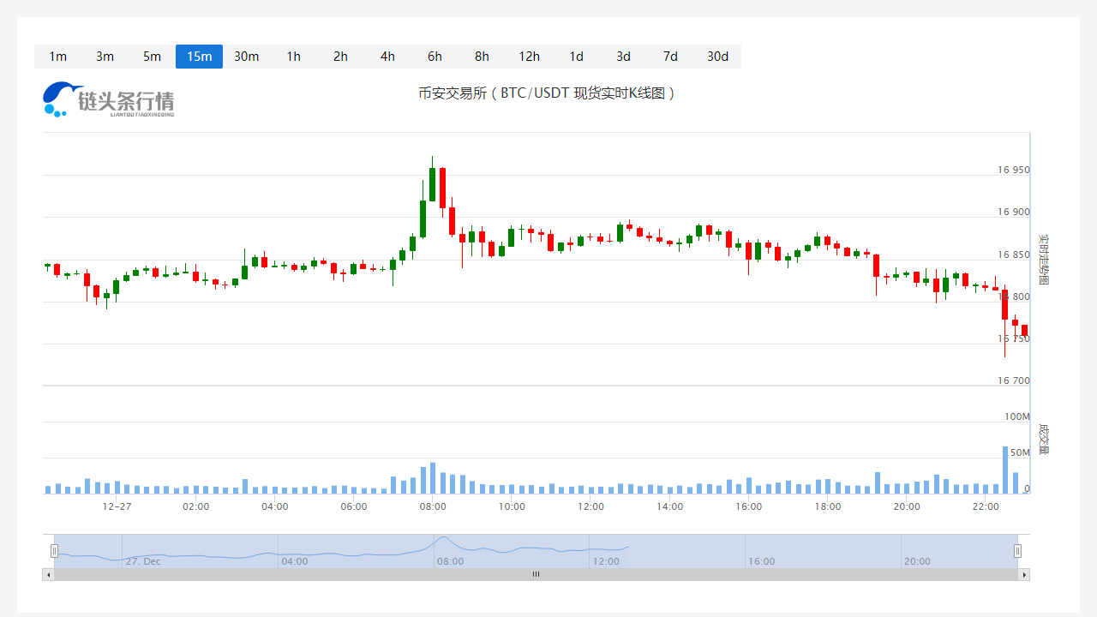
Task: Click the navigator right range handle
Action: click(x=1017, y=551)
